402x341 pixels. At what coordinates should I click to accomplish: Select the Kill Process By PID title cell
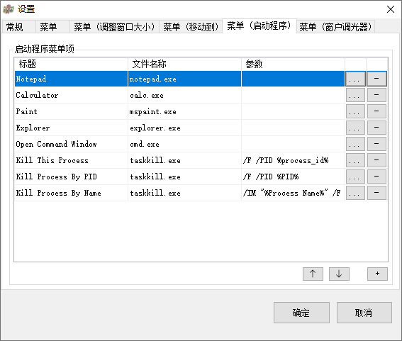point(71,177)
